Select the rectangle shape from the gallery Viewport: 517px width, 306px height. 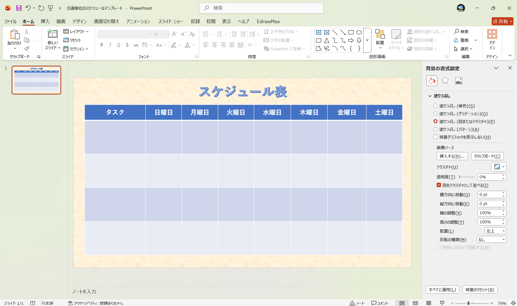click(351, 32)
